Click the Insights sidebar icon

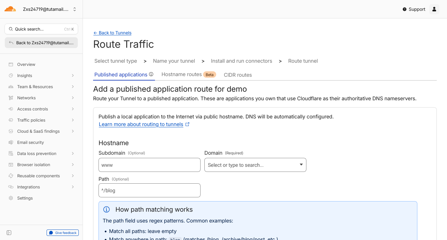click(11, 75)
